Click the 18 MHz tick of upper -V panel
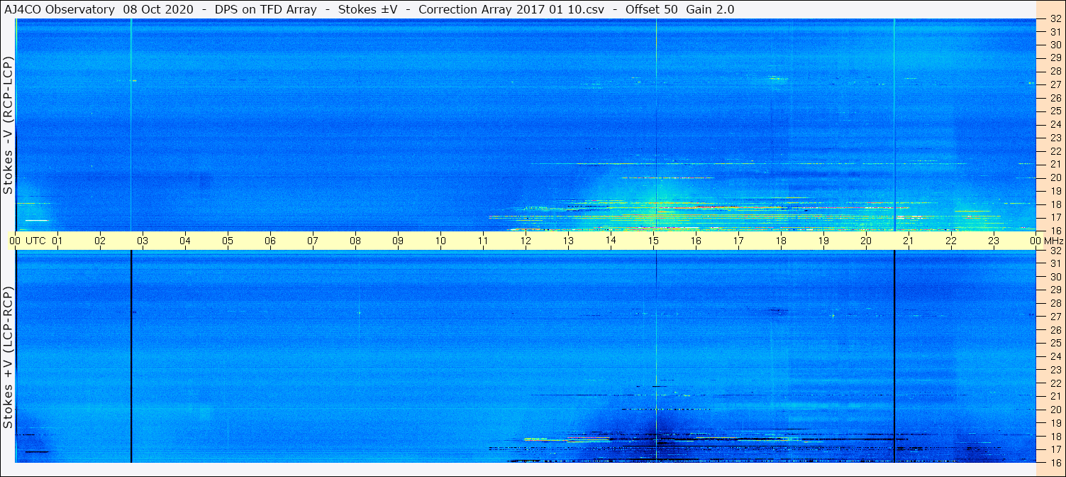Viewport: 1066px width, 477px height. pyautogui.click(x=1055, y=204)
